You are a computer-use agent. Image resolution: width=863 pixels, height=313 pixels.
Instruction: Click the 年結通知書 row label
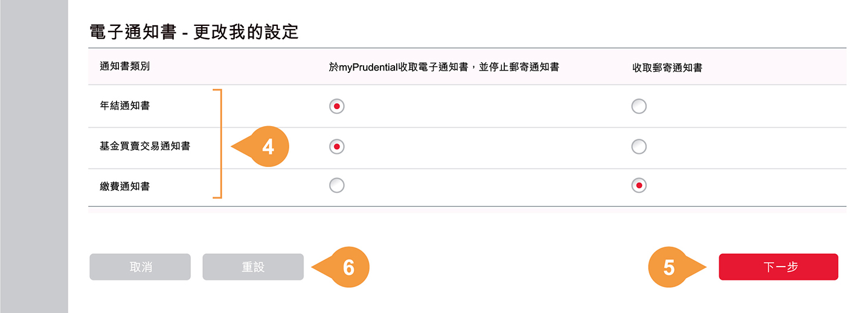pyautogui.click(x=125, y=106)
